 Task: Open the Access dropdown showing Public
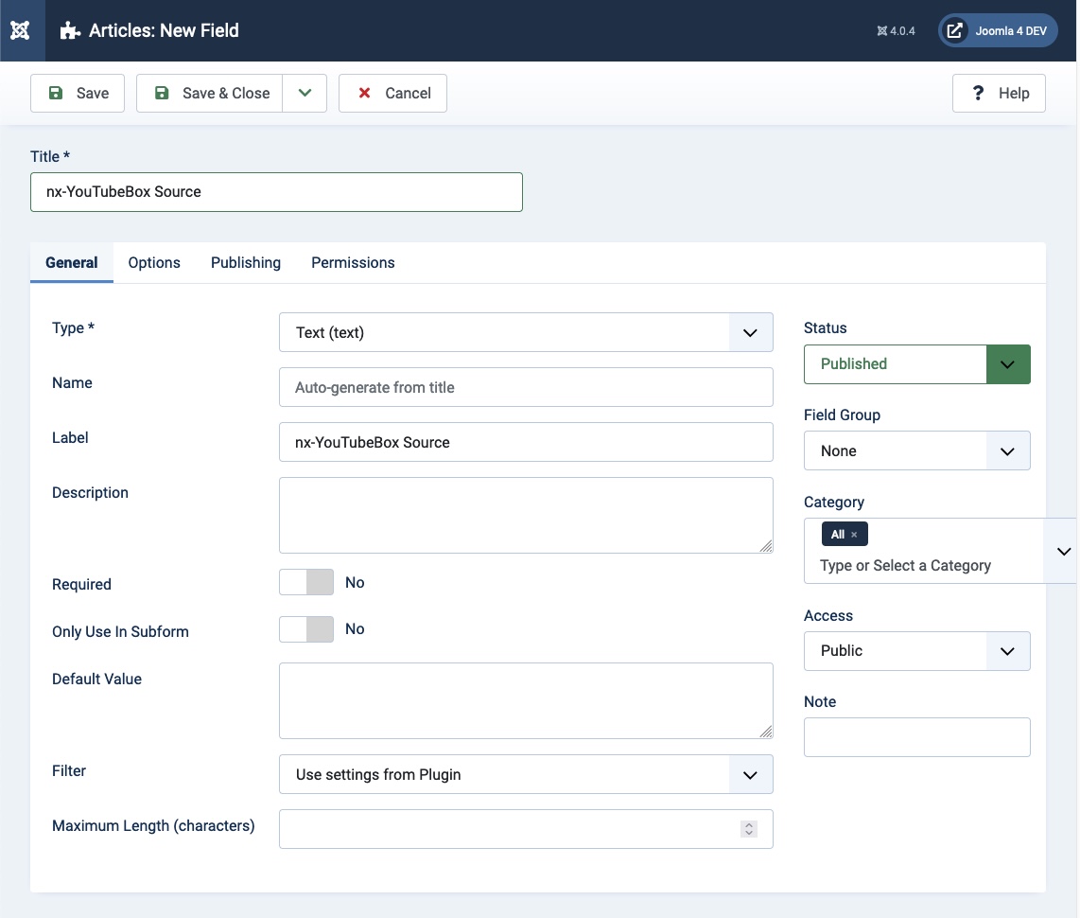[916, 650]
